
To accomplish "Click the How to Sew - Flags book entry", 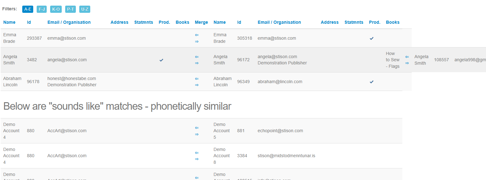I will tap(393, 60).
